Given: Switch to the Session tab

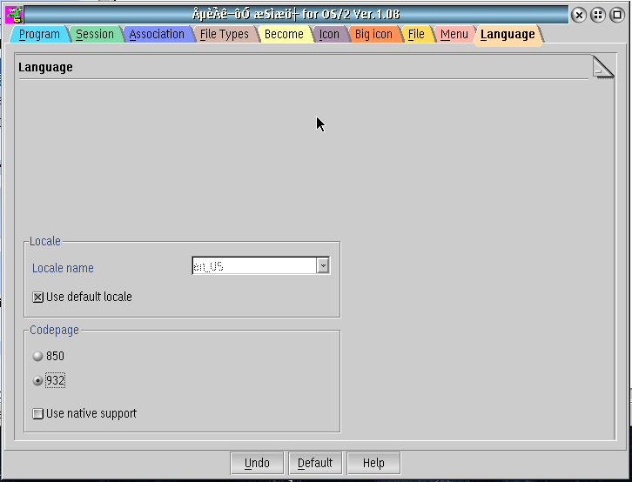Looking at the screenshot, I should 95,35.
